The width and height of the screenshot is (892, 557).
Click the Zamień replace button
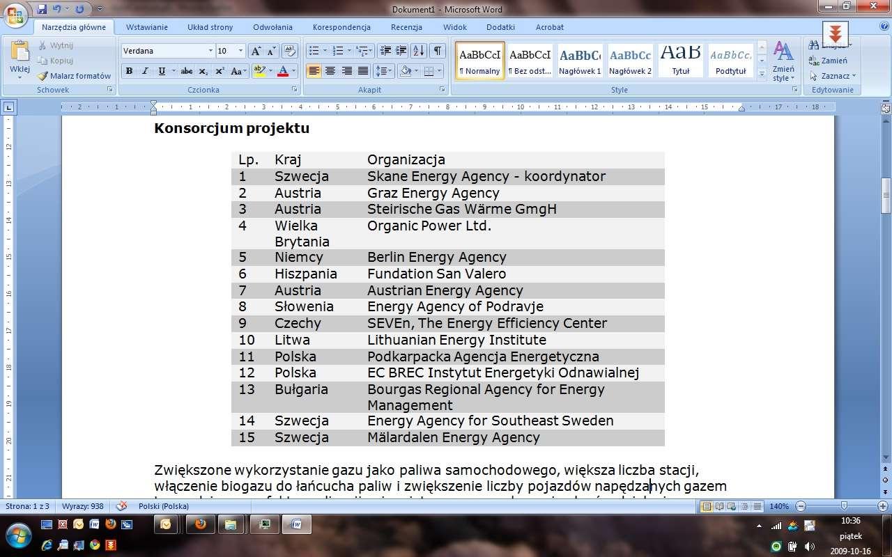(828, 61)
